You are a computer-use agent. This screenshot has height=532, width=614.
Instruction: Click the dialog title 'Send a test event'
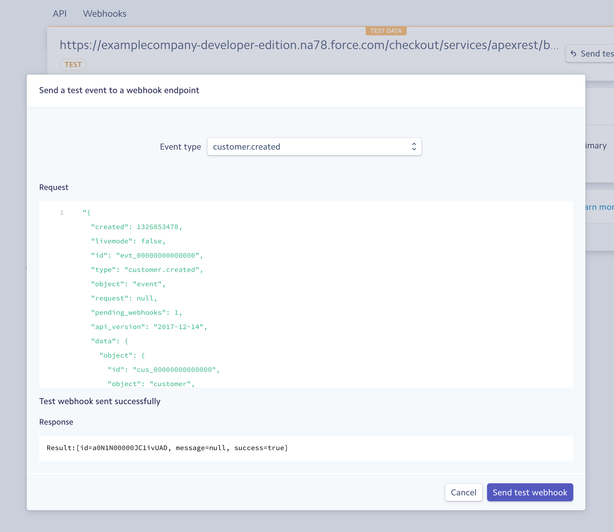119,90
